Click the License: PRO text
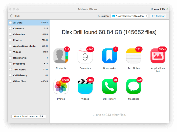177x132 pixels. pyautogui.click(x=158, y=9)
